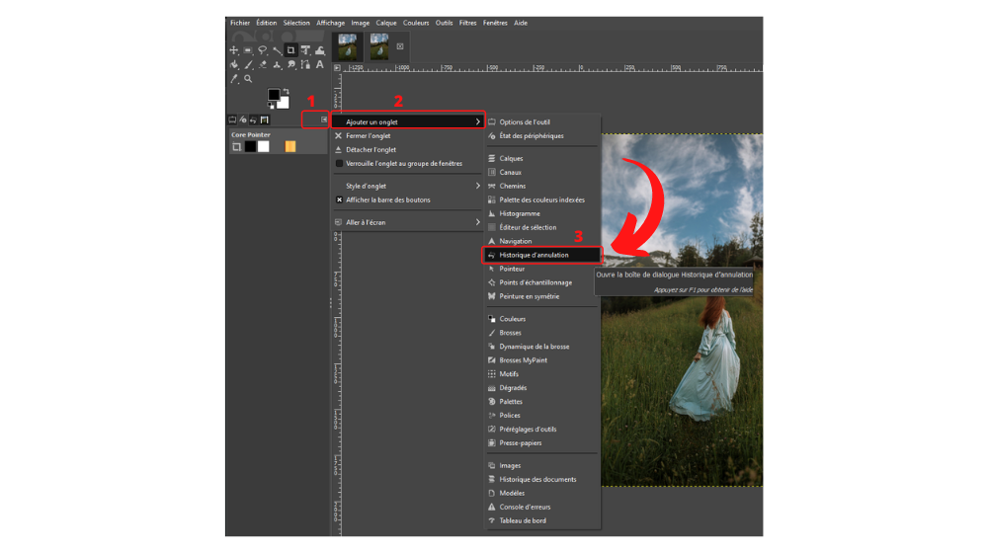Open the Sélection menu
The image size is (988, 553).
(296, 23)
